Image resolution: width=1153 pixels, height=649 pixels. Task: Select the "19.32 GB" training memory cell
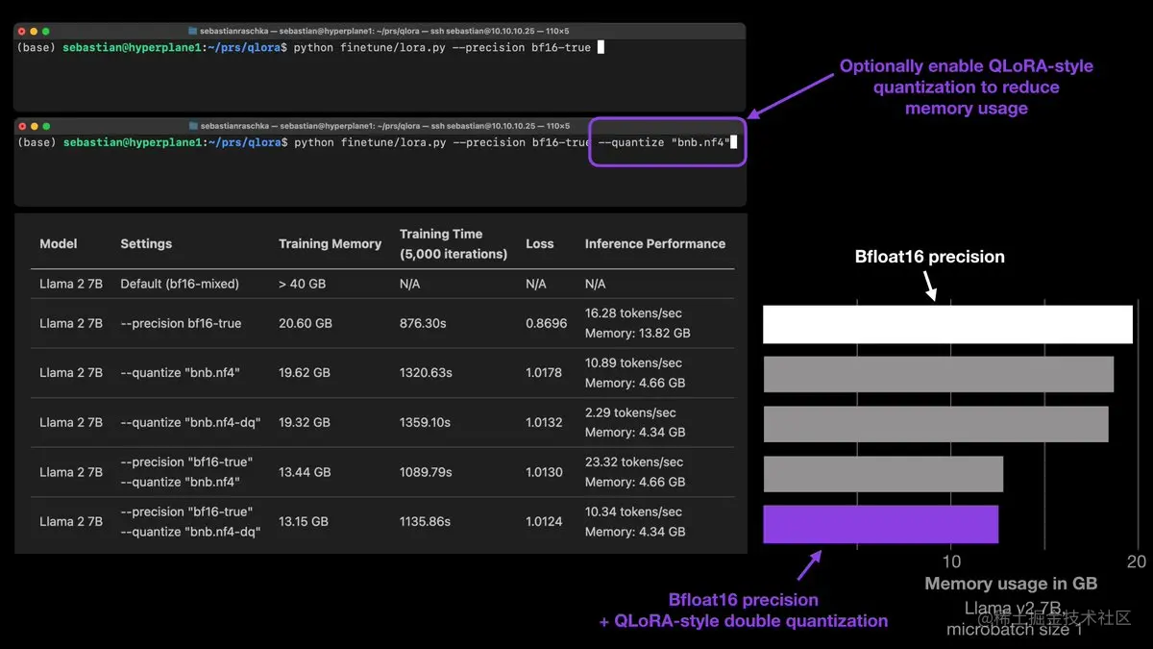coord(305,423)
